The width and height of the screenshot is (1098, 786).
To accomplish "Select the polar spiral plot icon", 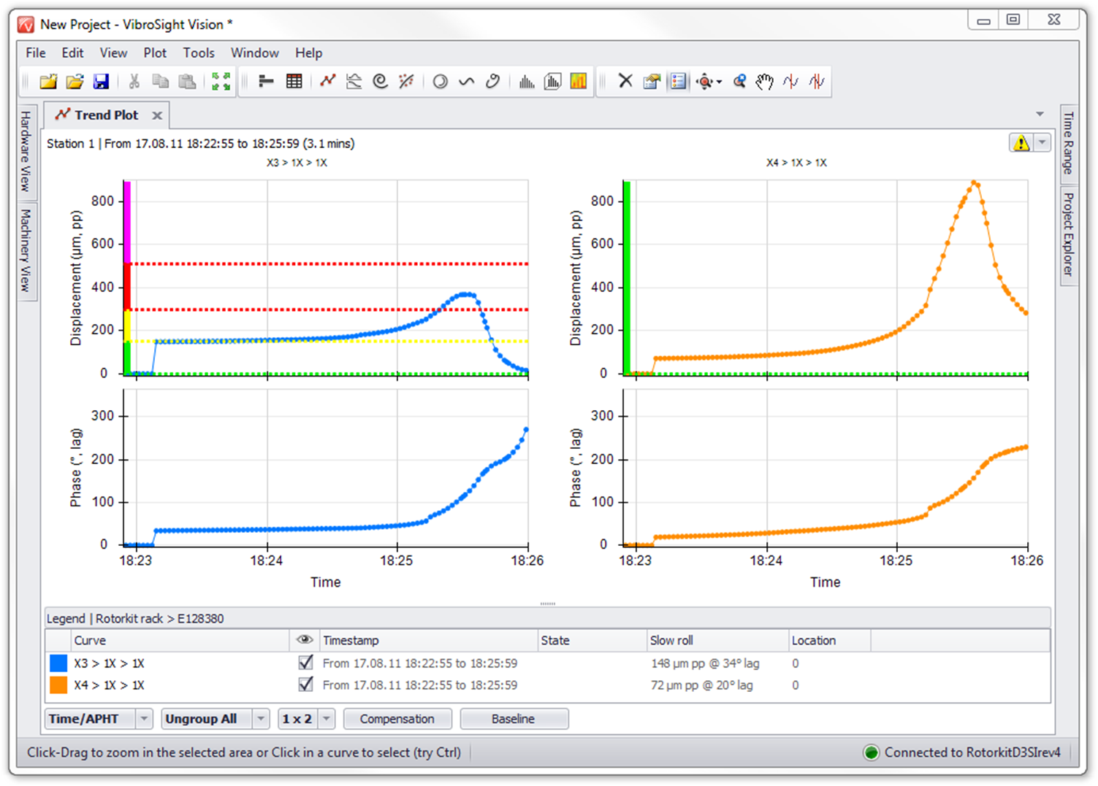I will coord(380,81).
